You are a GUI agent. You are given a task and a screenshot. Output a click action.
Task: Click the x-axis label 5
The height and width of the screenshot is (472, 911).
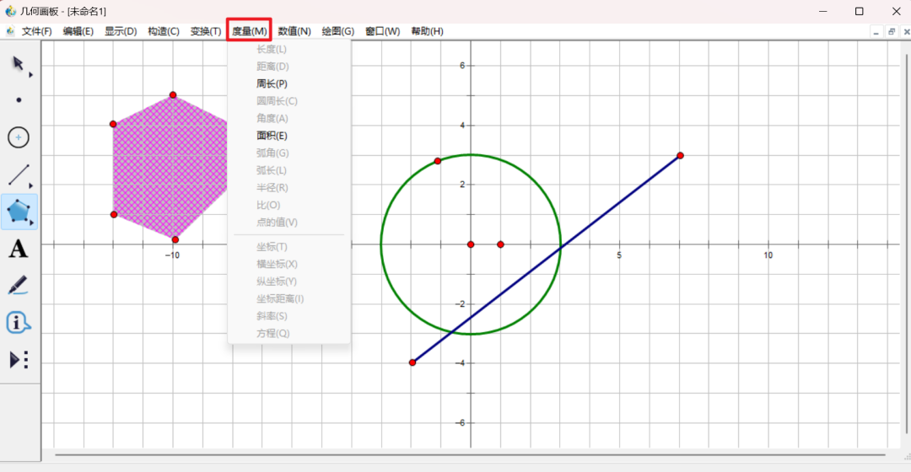click(619, 255)
